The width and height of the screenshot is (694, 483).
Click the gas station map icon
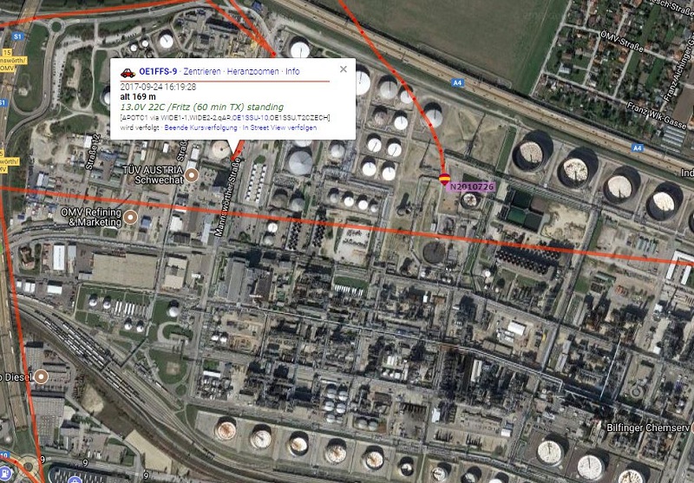3,473
